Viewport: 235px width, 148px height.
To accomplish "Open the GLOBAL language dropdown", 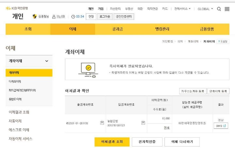I will pos(205,9).
